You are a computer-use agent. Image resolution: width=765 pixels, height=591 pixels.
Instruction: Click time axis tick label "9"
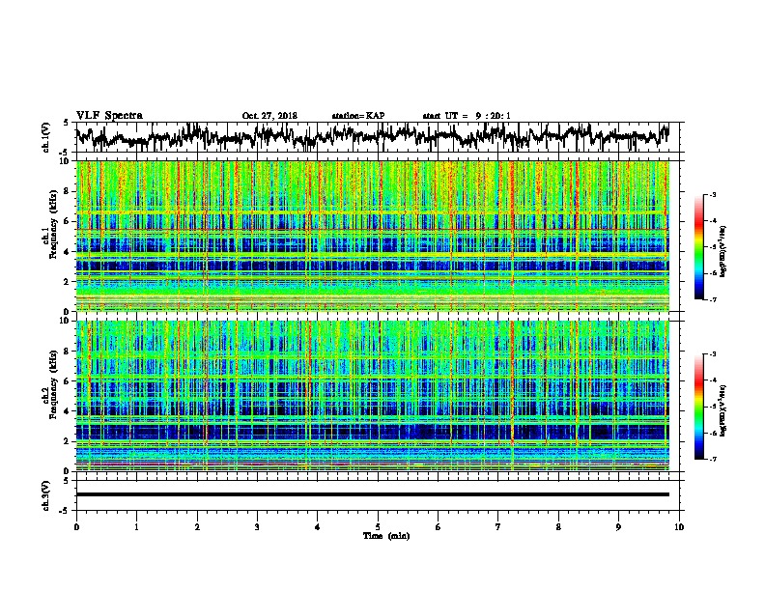(x=618, y=527)
